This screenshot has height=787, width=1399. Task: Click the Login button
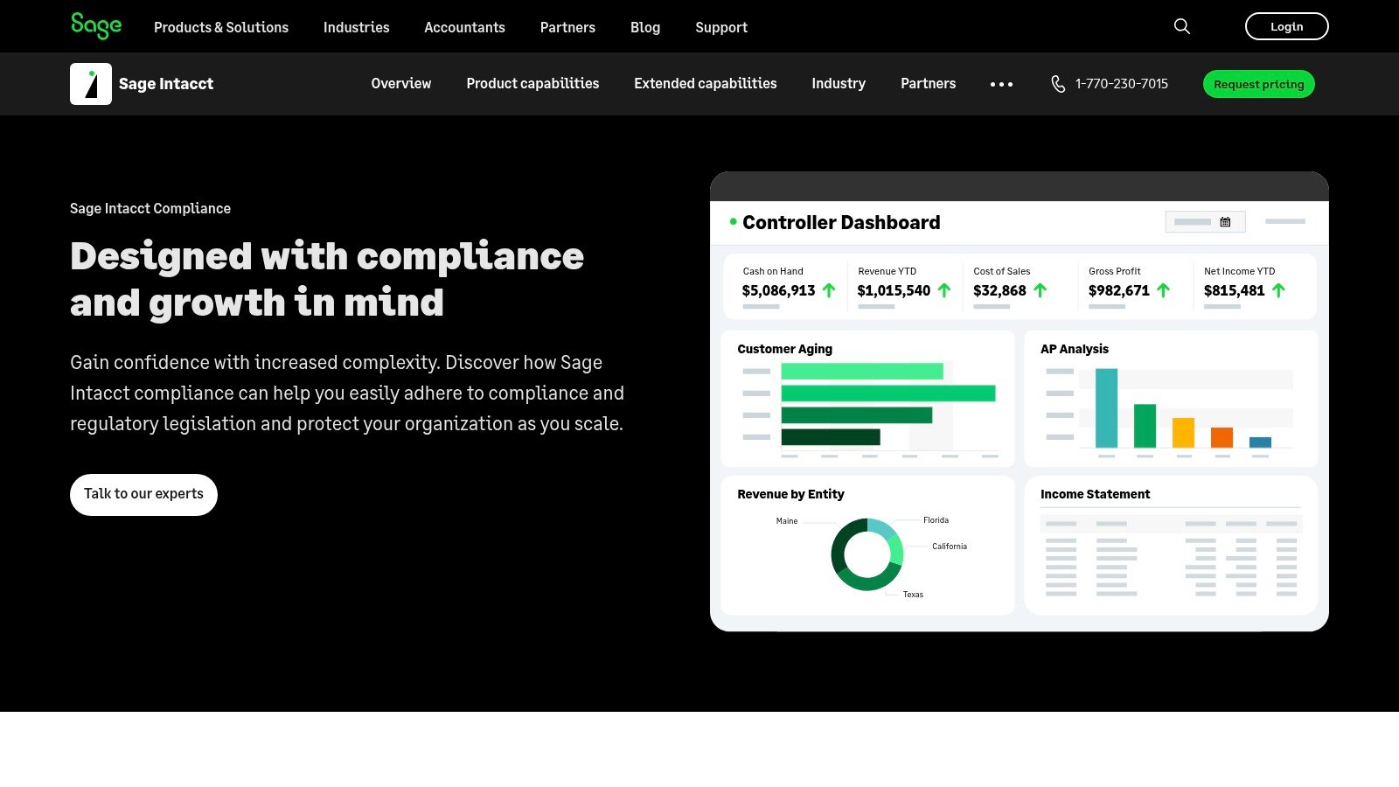pyautogui.click(x=1286, y=26)
